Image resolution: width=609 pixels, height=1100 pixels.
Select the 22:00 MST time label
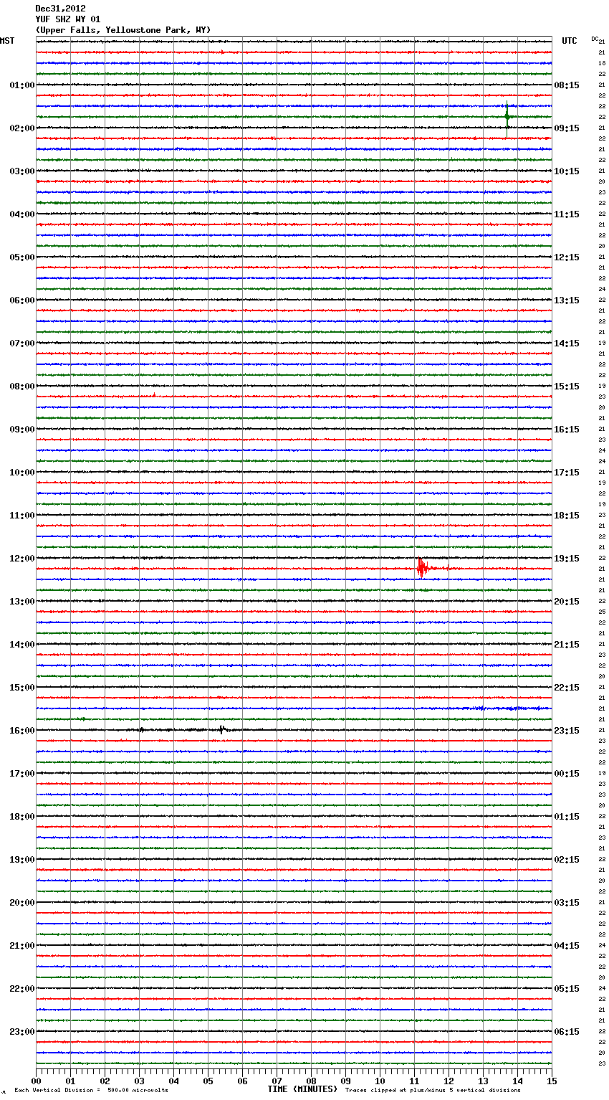click(22, 989)
